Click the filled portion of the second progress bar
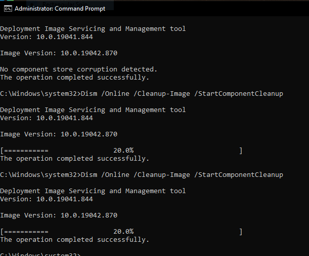 pos(26,232)
